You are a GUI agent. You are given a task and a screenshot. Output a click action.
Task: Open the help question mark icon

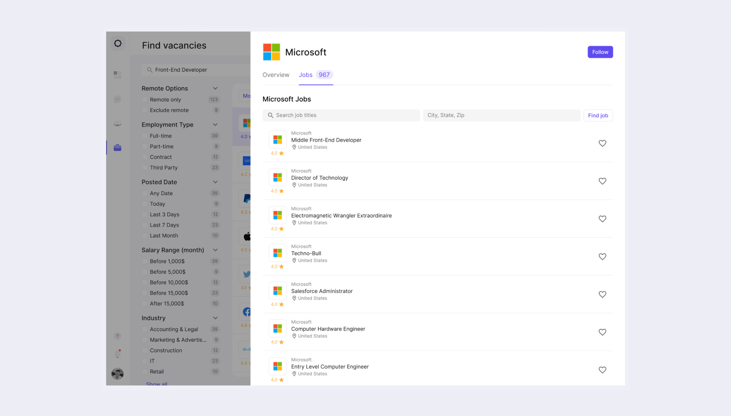[x=117, y=336]
